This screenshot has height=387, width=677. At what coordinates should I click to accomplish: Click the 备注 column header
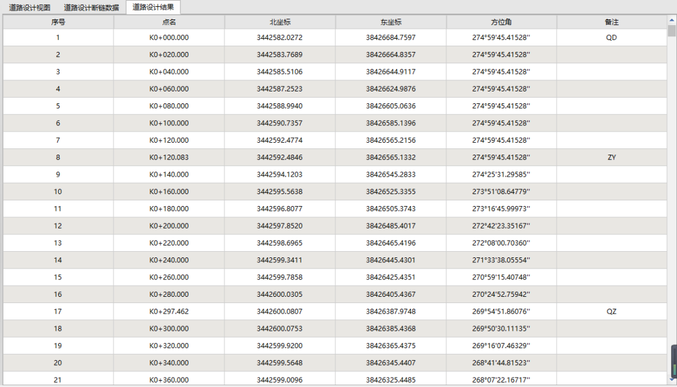tap(611, 21)
